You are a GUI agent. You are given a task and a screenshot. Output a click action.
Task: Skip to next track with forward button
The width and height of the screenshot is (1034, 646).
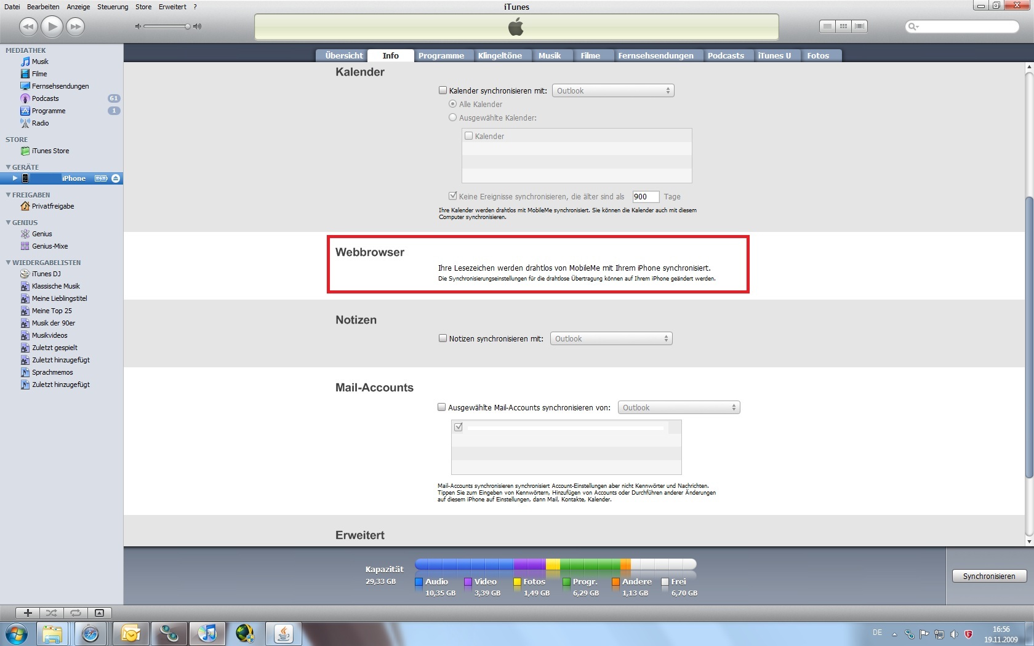pyautogui.click(x=75, y=26)
